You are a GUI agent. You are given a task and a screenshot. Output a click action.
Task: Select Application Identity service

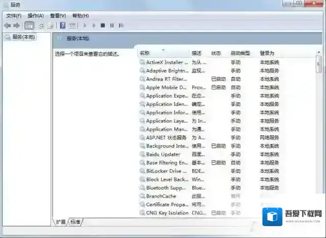pyautogui.click(x=209, y=104)
